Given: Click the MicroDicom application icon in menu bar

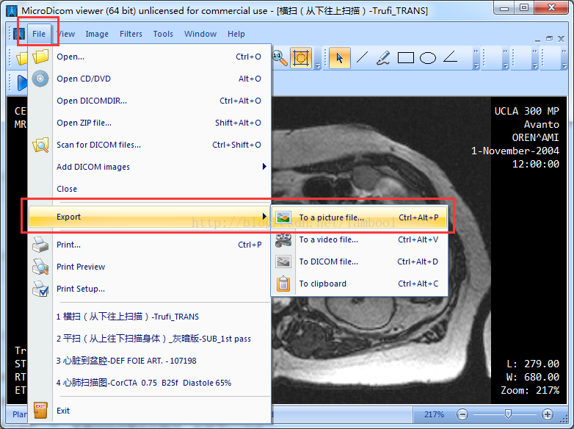Looking at the screenshot, I should [x=19, y=34].
